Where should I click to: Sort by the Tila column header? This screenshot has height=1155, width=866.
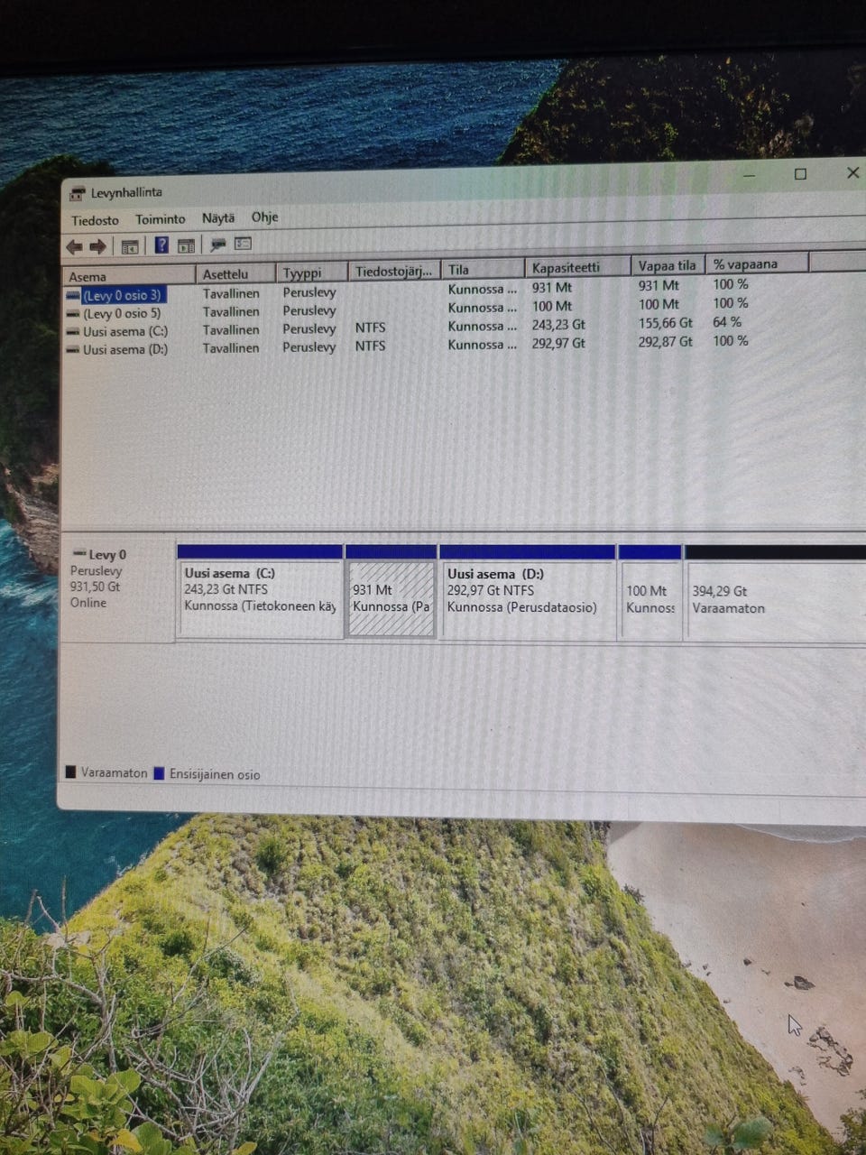484,269
